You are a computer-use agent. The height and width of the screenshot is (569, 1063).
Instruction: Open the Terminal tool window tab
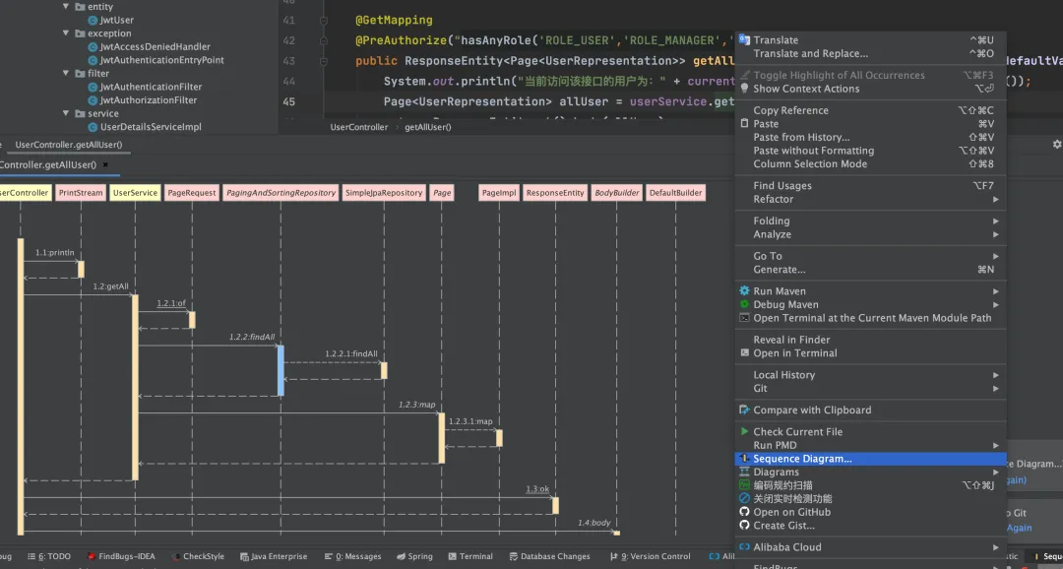pyautogui.click(x=469, y=556)
